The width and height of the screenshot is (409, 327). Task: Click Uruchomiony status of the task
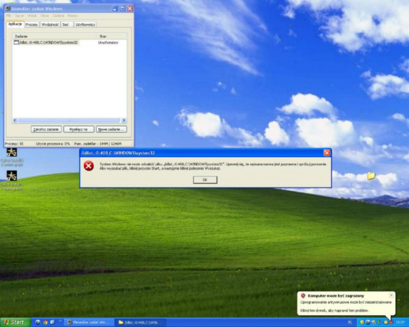[108, 42]
